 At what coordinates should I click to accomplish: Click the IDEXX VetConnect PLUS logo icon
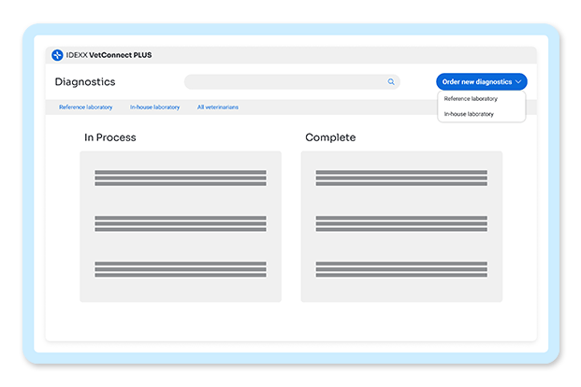(x=57, y=55)
